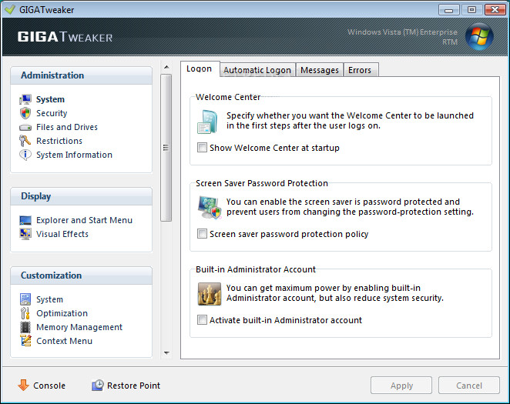Viewport: 510px width, 404px height.
Task: Click the Restrictions keys icon
Action: pyautogui.click(x=25, y=141)
